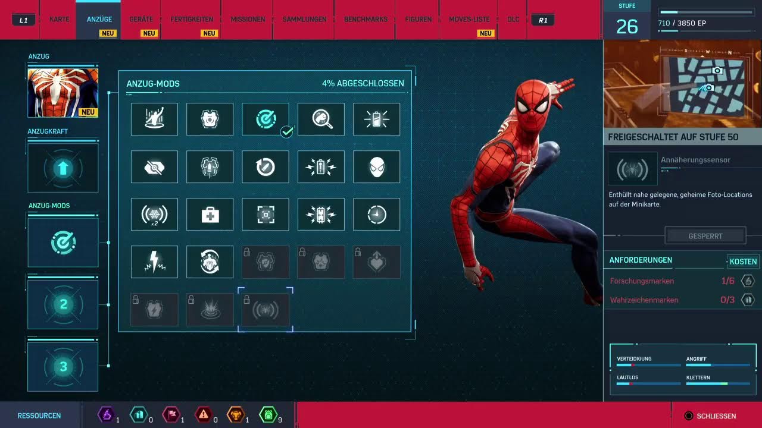The width and height of the screenshot is (762, 428).
Task: Select the magnifying glass suit mod
Action: [x=321, y=119]
